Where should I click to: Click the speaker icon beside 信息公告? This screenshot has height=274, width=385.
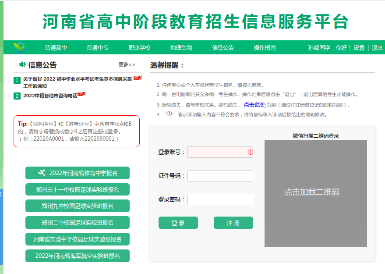[x=22, y=65]
